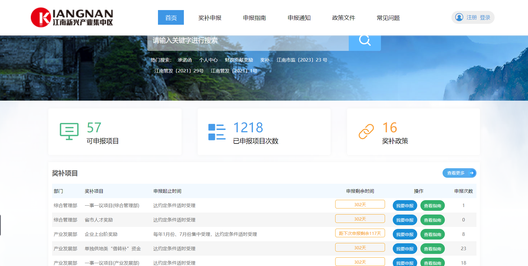
Task: Click the 部门 column header
Action: (x=58, y=191)
